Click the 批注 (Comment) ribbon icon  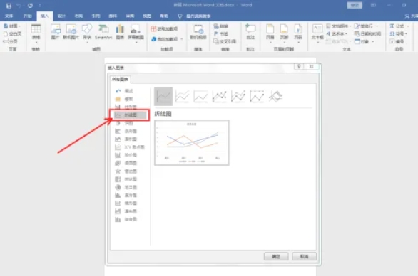[250, 32]
